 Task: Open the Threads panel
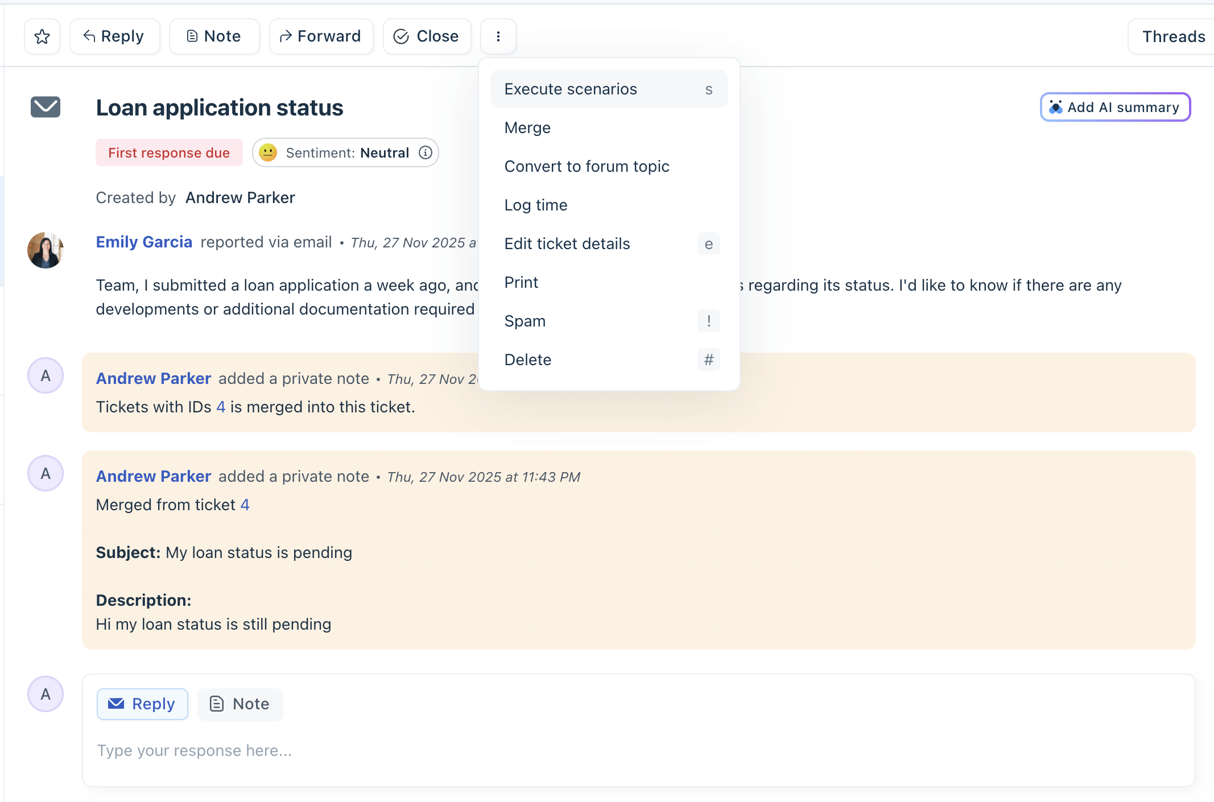click(1173, 36)
